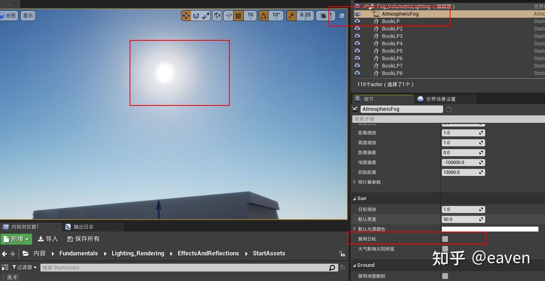Expand the 预计算参数 section

tap(354, 182)
